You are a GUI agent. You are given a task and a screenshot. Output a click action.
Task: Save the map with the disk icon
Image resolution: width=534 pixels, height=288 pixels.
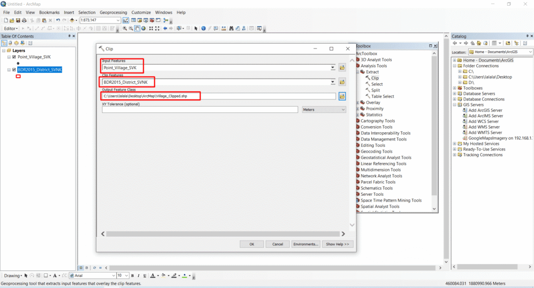[x=18, y=20]
